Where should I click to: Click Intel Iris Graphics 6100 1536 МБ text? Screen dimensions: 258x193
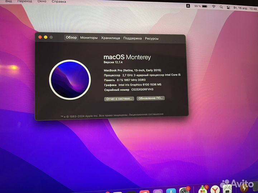140,85
